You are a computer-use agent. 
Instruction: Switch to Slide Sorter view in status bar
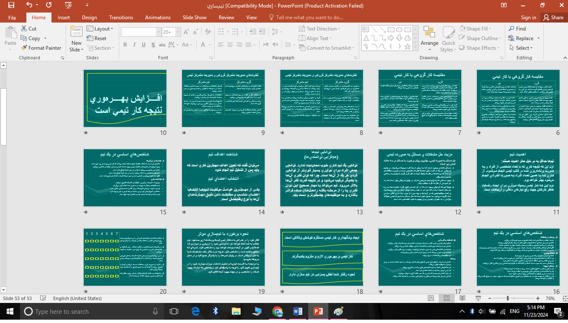pos(446,298)
